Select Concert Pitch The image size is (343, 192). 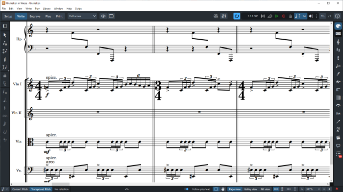pyautogui.click(x=20, y=189)
